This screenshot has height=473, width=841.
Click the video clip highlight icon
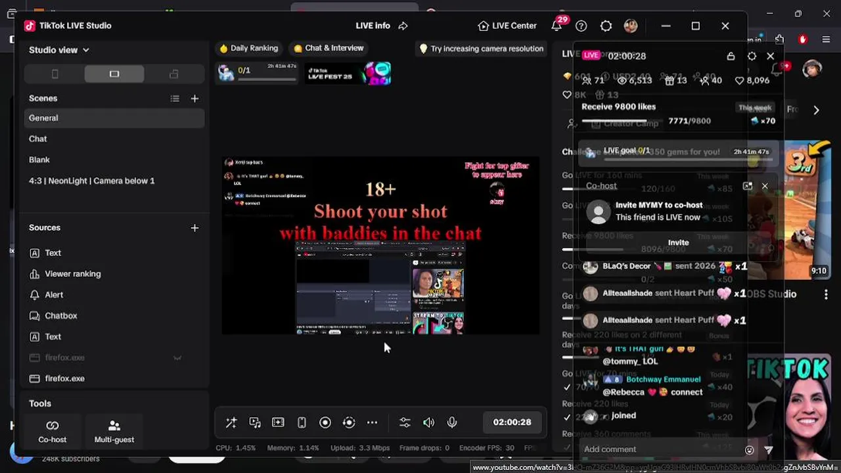tap(278, 422)
